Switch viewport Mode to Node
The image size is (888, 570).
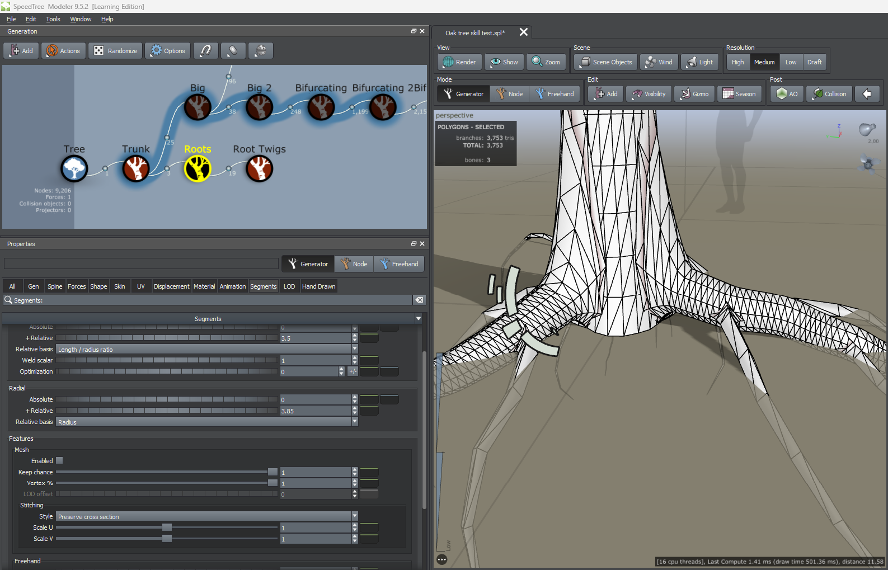[x=509, y=94]
